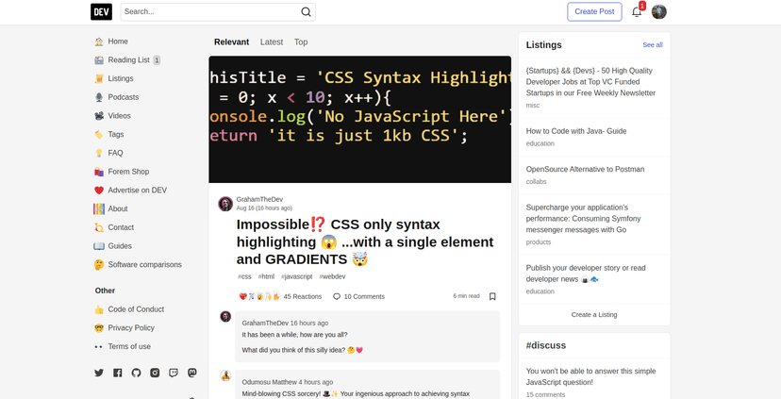Click the About rainbow DEV icon
Viewport: 781px width, 399px height.
[x=99, y=208]
